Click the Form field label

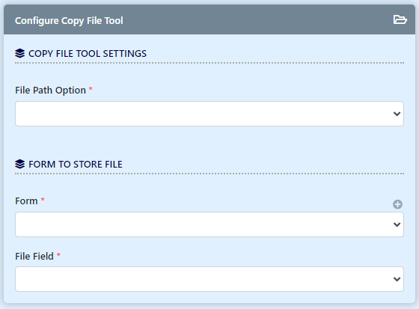[26, 201]
